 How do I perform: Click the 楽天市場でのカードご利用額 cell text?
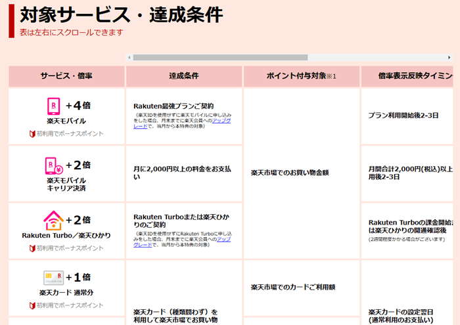tap(293, 287)
